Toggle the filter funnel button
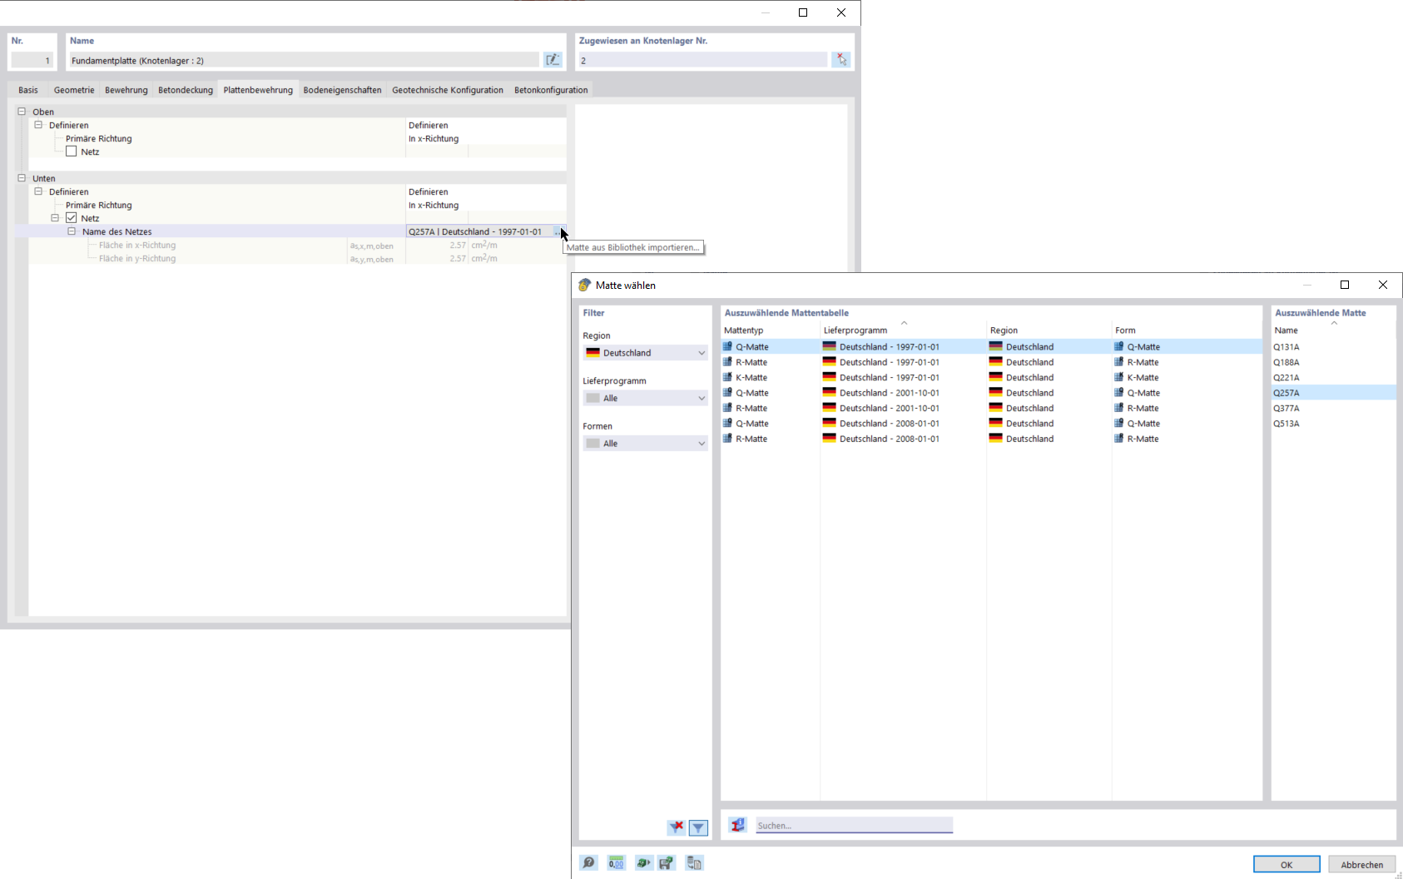1403x879 pixels. click(x=698, y=827)
